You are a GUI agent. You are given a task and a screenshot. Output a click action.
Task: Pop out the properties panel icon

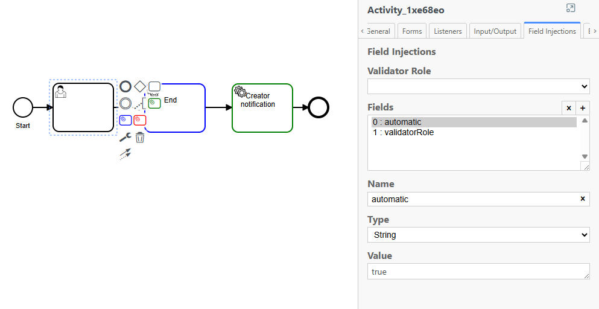coord(571,8)
